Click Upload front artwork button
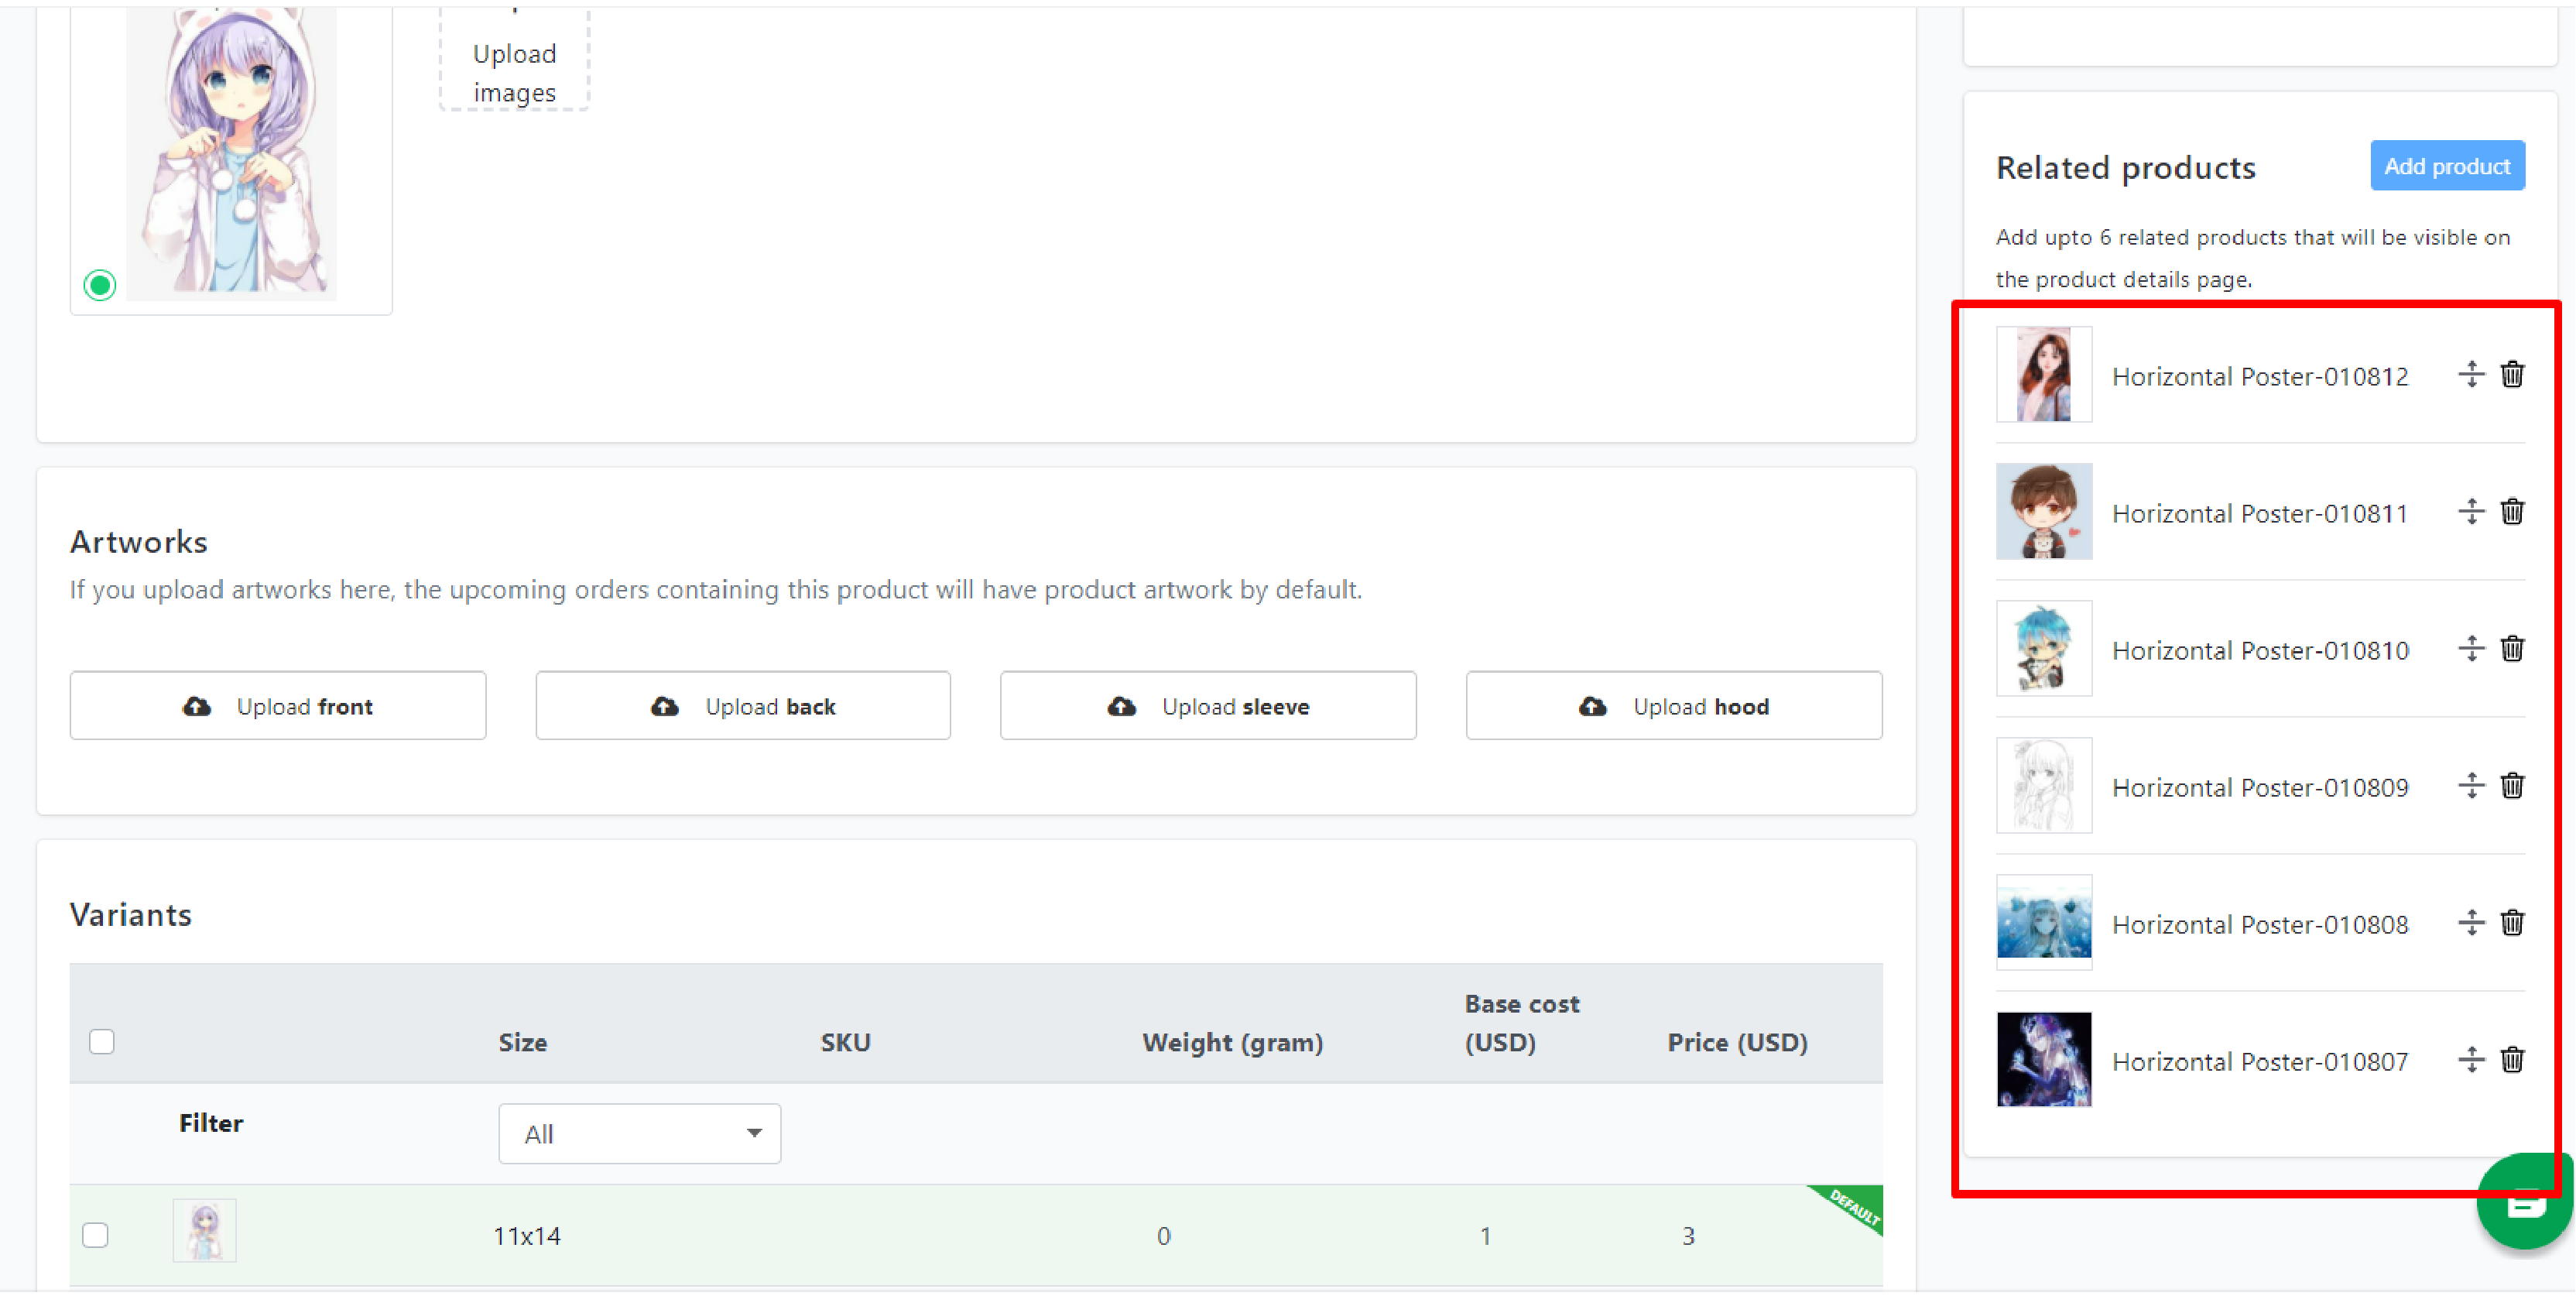2576x1313 pixels. [278, 706]
